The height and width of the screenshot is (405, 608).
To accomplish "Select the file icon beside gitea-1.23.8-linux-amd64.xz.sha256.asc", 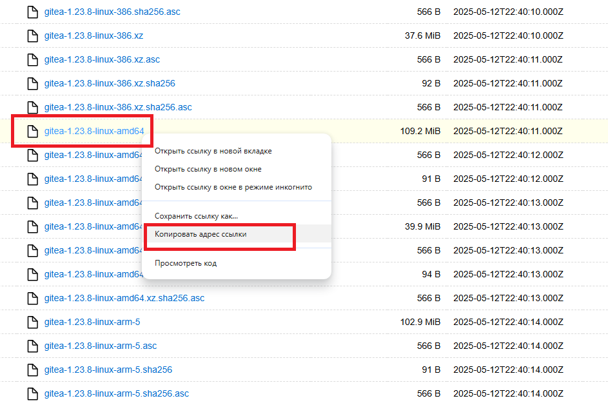I will (33, 299).
